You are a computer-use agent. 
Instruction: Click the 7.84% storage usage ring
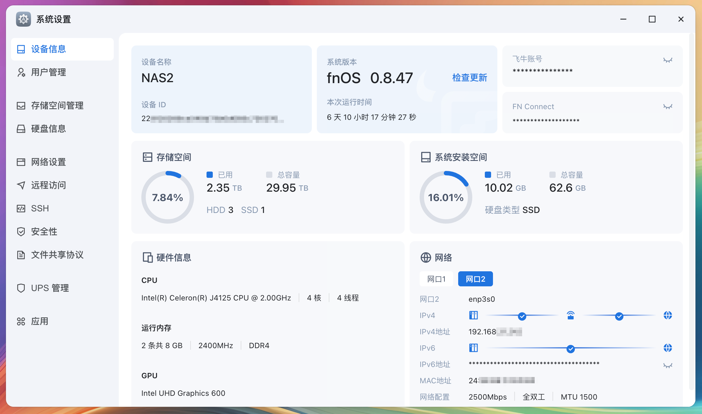(x=168, y=197)
